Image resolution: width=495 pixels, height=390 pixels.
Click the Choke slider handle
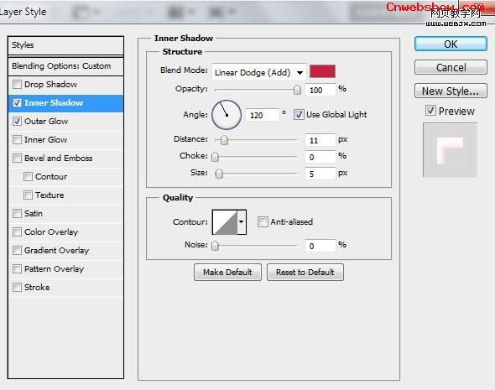tap(215, 157)
